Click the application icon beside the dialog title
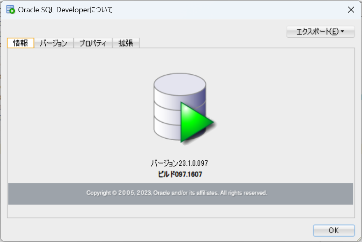This screenshot has height=242, width=362. coord(10,9)
